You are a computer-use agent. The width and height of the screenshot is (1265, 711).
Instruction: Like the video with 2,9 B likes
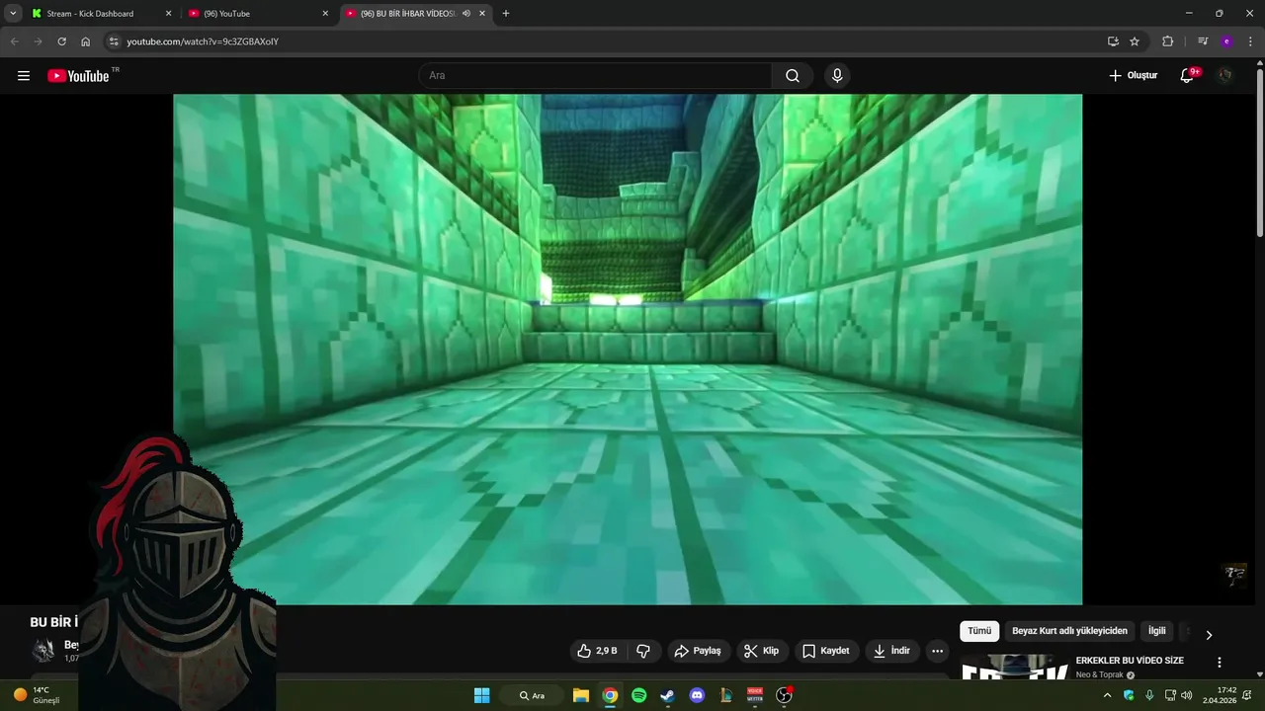(x=598, y=651)
